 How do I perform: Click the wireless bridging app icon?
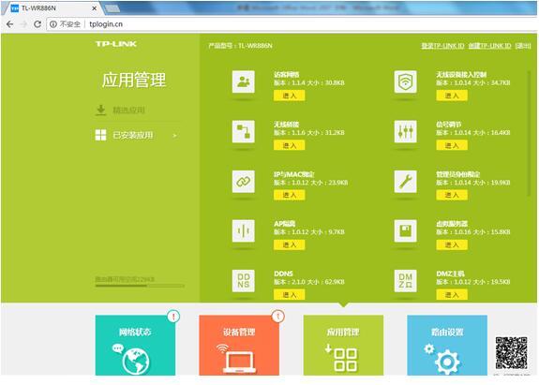(244, 131)
